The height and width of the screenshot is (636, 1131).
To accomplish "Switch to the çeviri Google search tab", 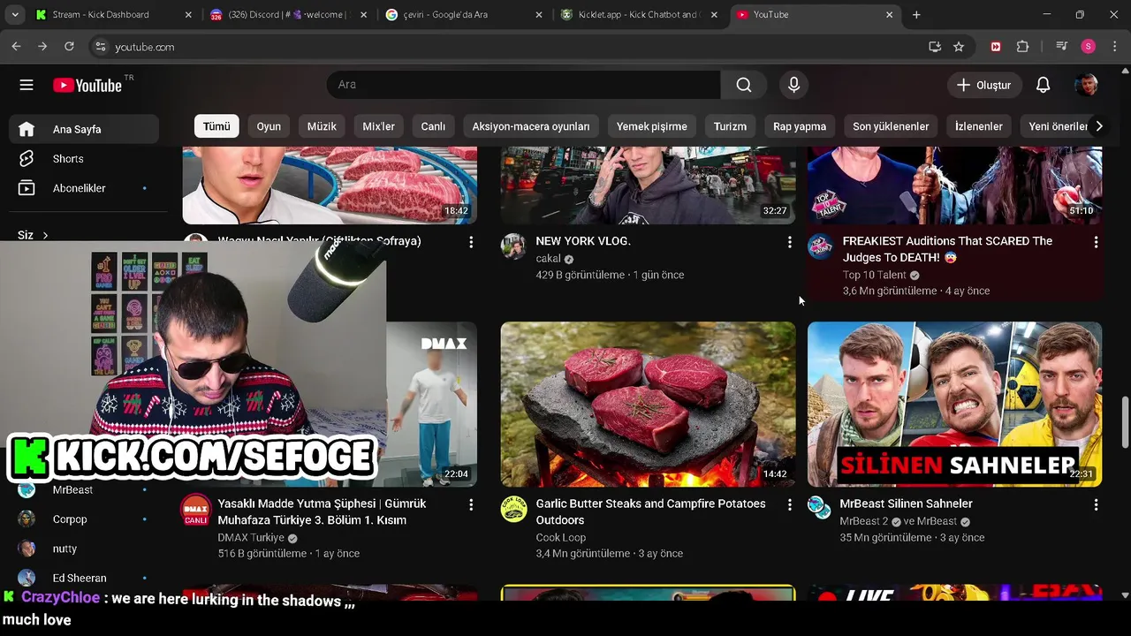I will tap(464, 15).
